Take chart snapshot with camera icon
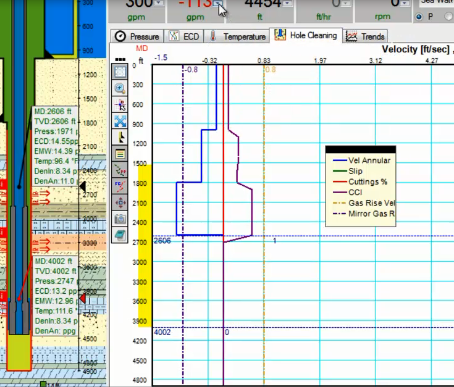Viewport: 454px width, 387px height. (x=120, y=219)
